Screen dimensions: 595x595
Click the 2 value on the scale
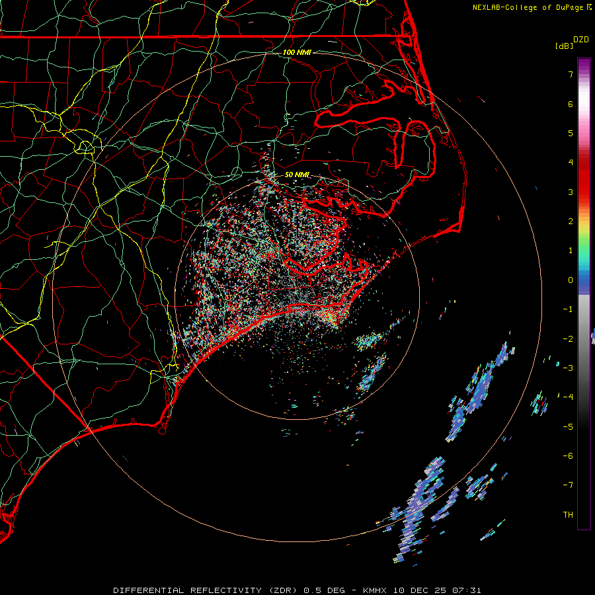tap(571, 221)
